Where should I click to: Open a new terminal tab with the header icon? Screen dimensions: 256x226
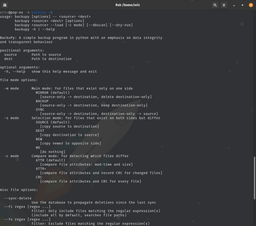click(x=5, y=5)
